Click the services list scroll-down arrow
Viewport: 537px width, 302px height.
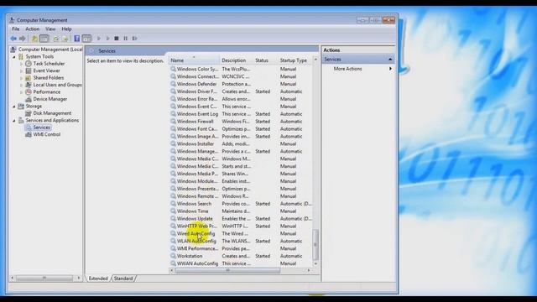[x=315, y=263]
